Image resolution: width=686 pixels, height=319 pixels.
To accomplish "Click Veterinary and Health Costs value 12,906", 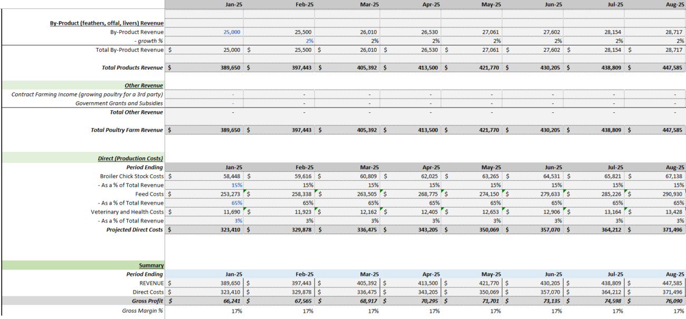I will click(x=552, y=212).
